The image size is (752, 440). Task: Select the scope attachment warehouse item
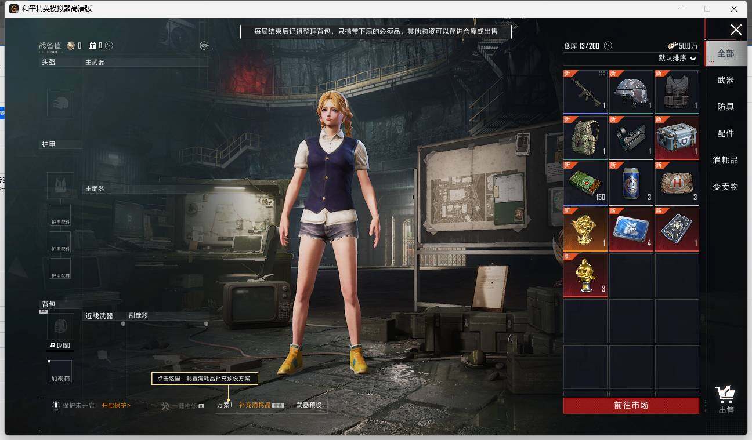[631, 137]
